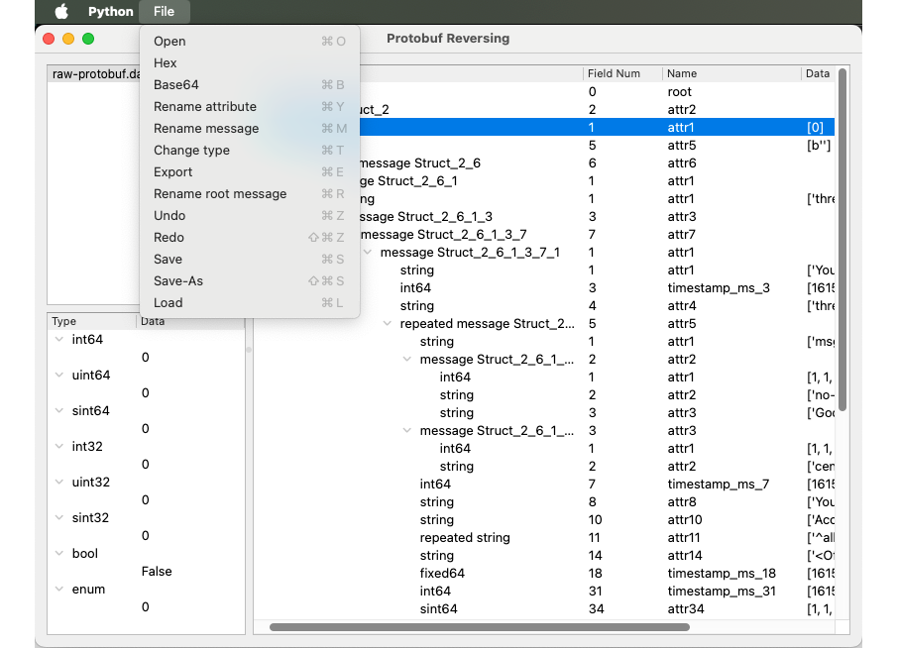Click the Field Num column header
The image size is (897, 648).
click(x=622, y=73)
